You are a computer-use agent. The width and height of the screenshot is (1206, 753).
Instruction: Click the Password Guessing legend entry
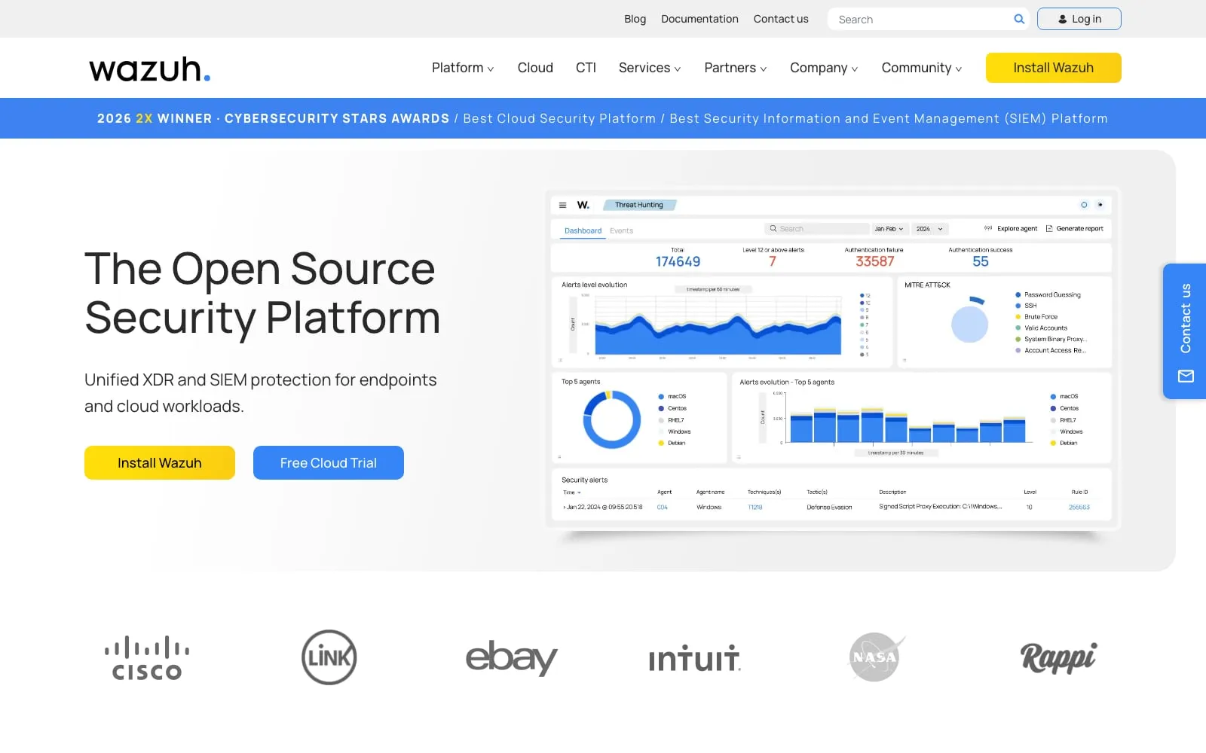tap(1048, 294)
